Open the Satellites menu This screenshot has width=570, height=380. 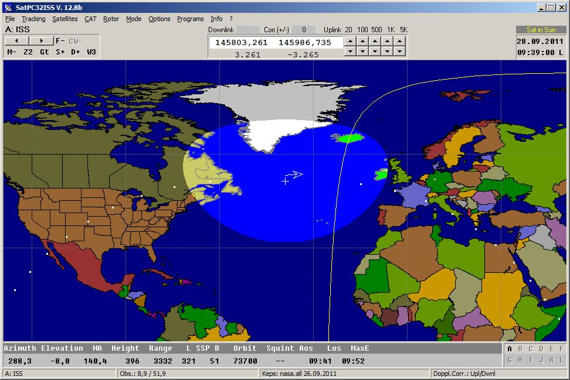[65, 19]
